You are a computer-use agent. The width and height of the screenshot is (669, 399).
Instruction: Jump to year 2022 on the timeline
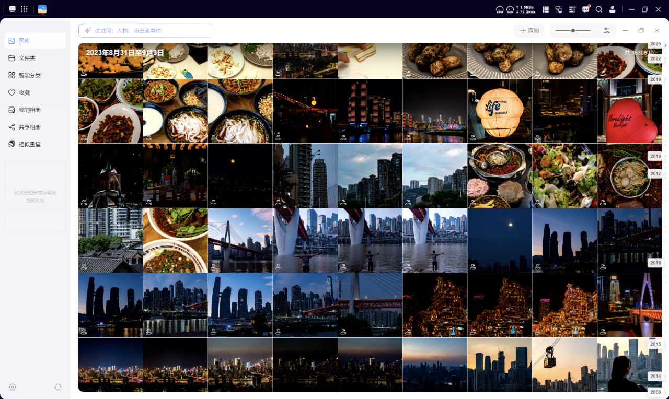coord(655,59)
